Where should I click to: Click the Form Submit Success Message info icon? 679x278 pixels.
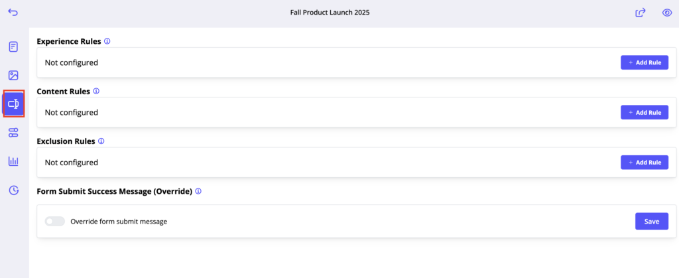click(x=198, y=191)
